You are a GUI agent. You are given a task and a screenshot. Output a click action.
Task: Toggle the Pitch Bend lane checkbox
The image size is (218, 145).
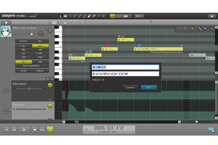point(6,91)
